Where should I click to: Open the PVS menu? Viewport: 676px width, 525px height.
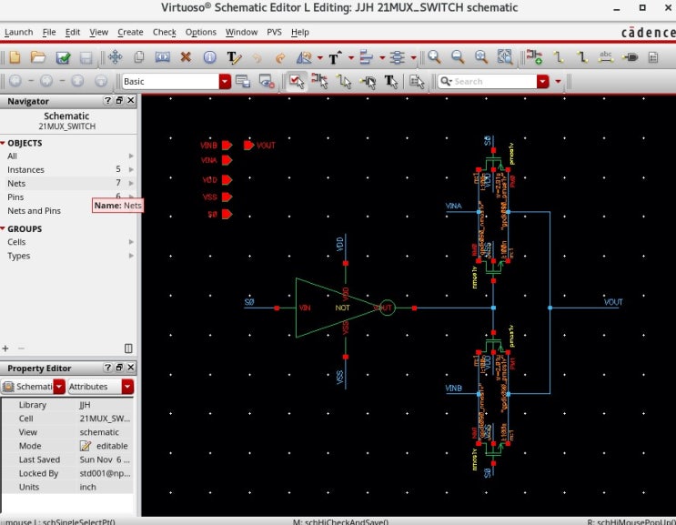point(274,32)
